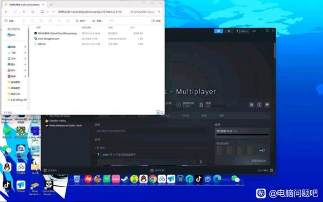This screenshot has width=323, height=202.
Task: Launch Steam from the dock
Action: point(125,179)
